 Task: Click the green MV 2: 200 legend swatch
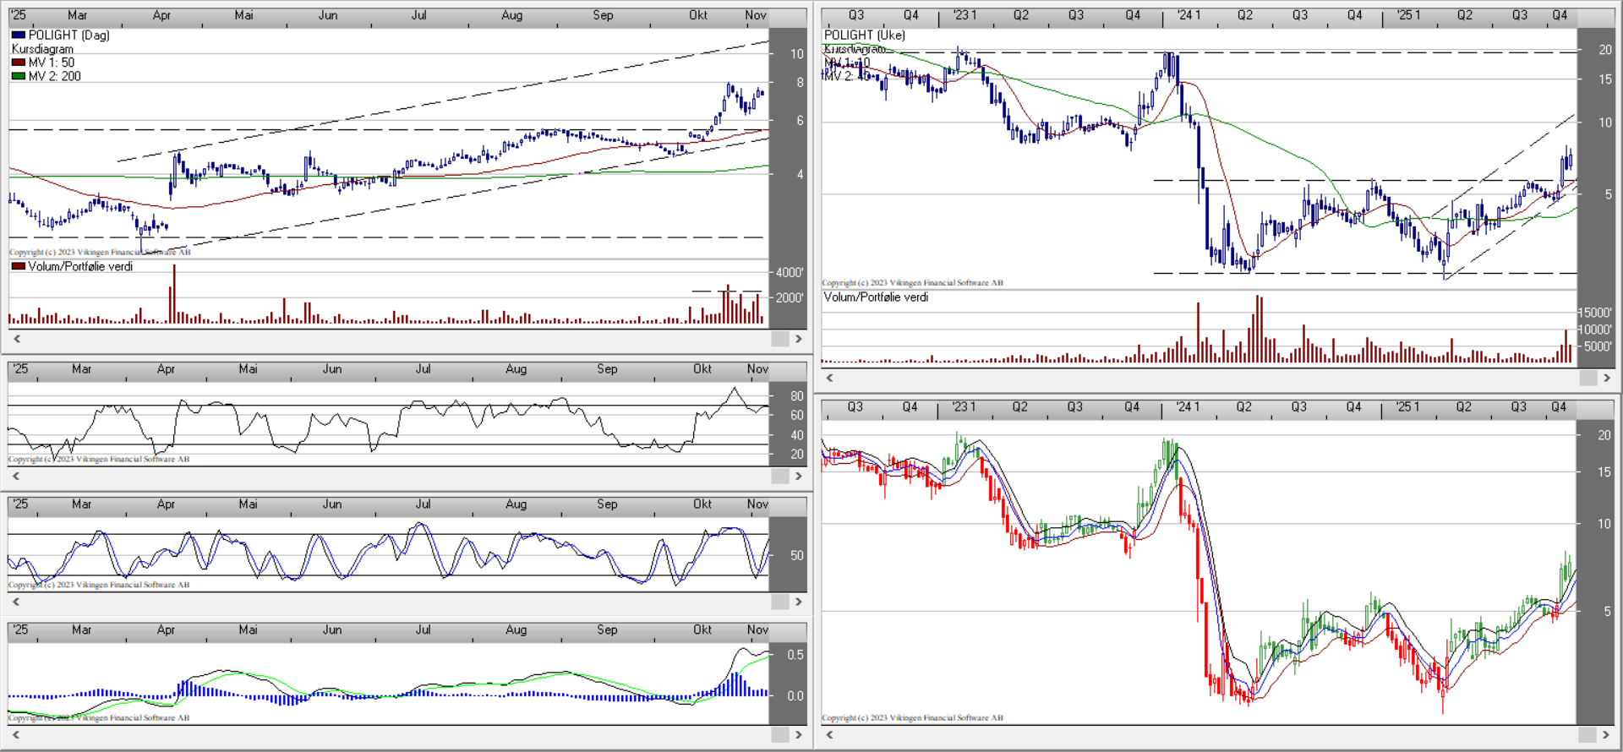pos(19,76)
